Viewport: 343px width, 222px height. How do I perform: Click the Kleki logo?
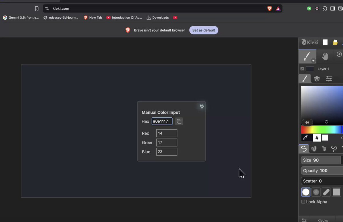coord(310,42)
